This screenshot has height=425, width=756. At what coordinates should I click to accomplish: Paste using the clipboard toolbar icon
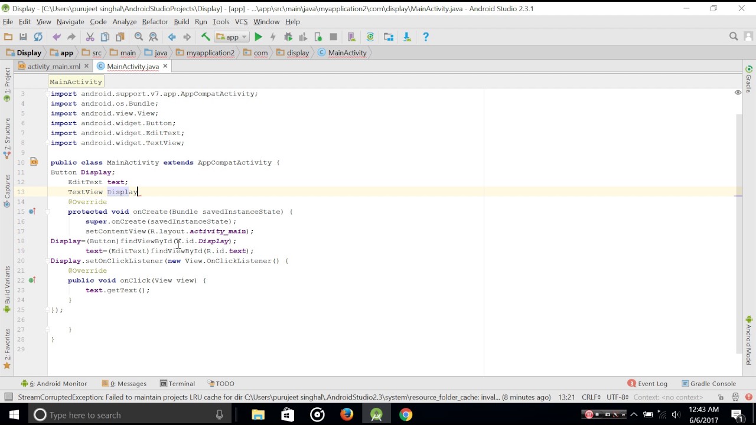tap(120, 37)
